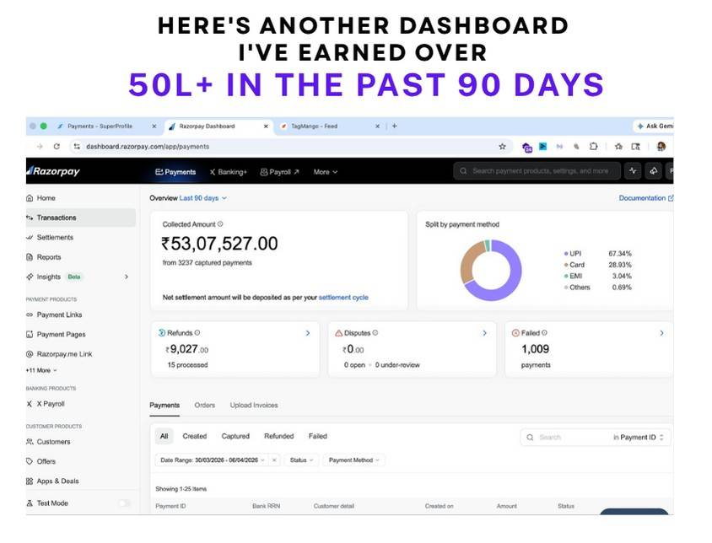712x543 pixels.
Task: Open the Payment Method filter dropdown
Action: tap(353, 460)
